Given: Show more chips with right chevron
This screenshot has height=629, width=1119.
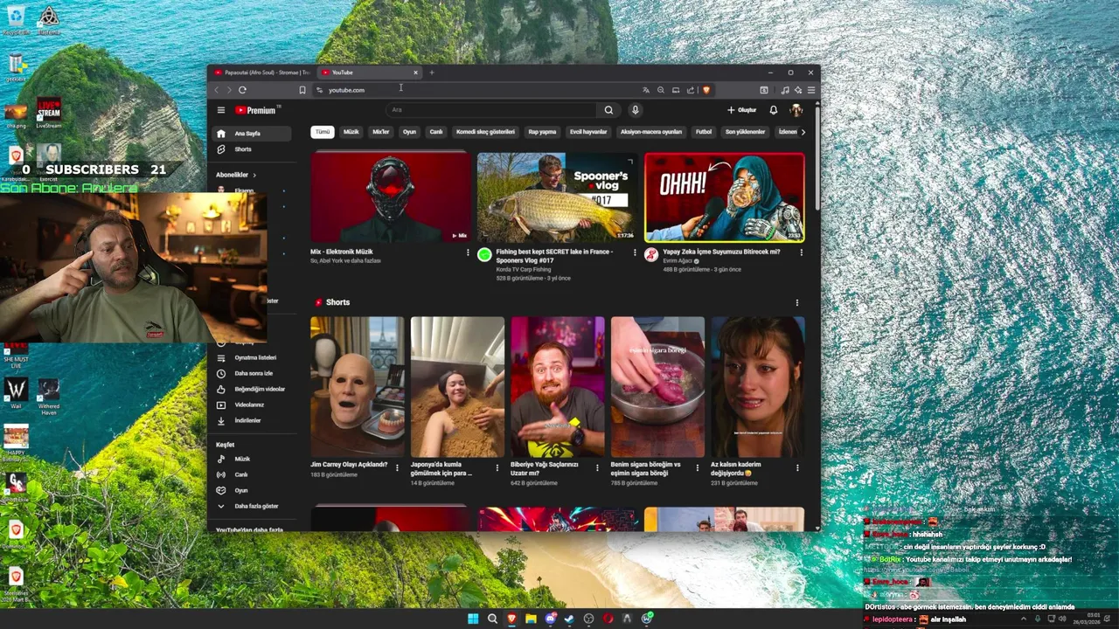Looking at the screenshot, I should click(803, 132).
